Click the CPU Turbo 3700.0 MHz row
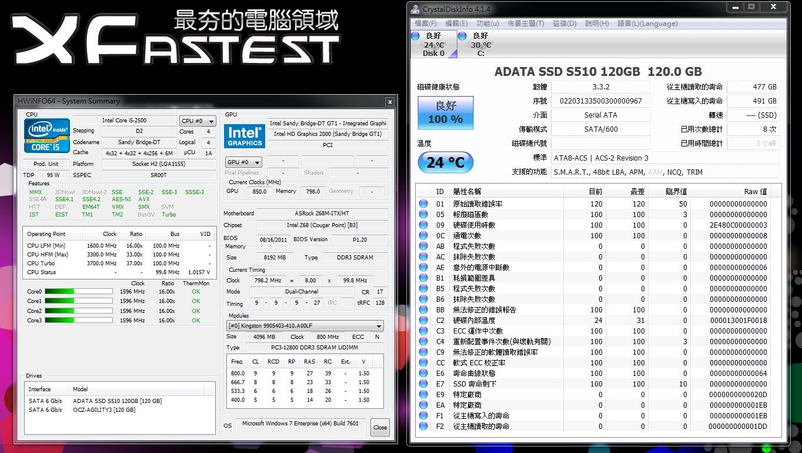 tap(119, 264)
